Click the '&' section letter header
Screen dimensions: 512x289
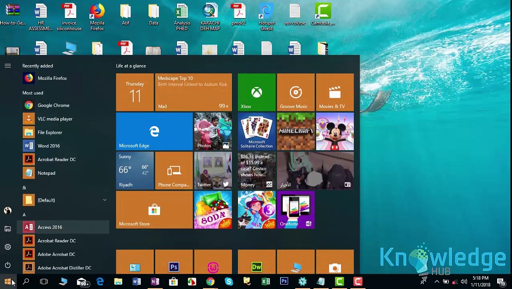pyautogui.click(x=24, y=188)
